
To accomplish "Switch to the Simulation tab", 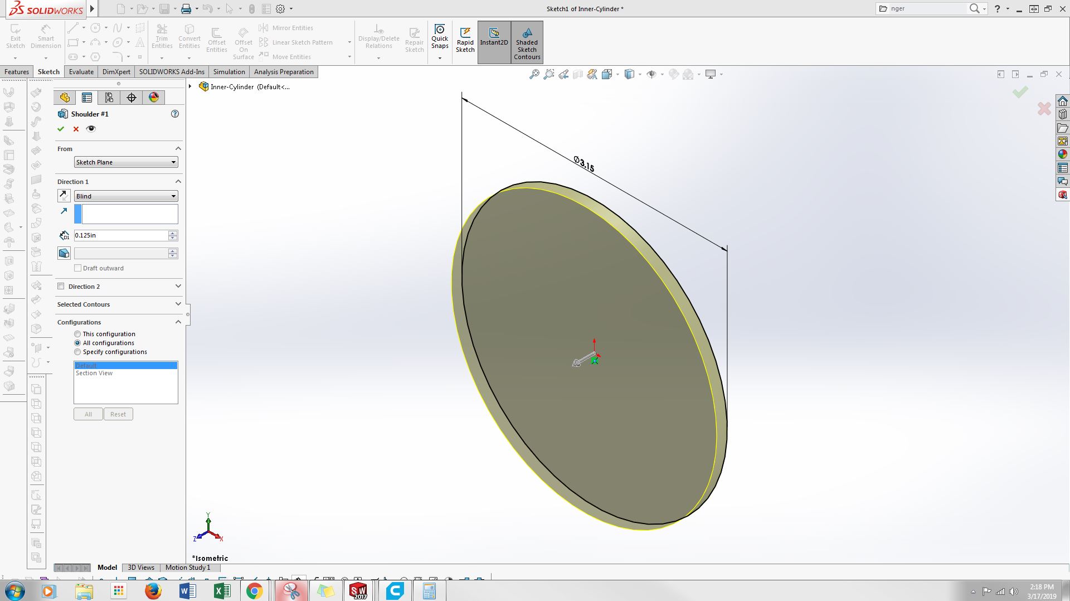I will click(x=229, y=72).
